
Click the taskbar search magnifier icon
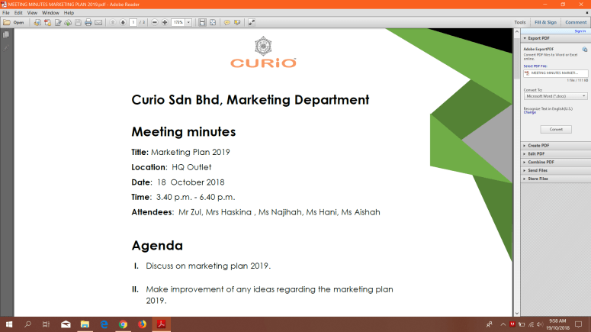point(27,324)
